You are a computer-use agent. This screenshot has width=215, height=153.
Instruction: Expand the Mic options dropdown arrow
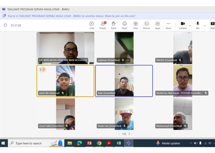coord(205,25)
